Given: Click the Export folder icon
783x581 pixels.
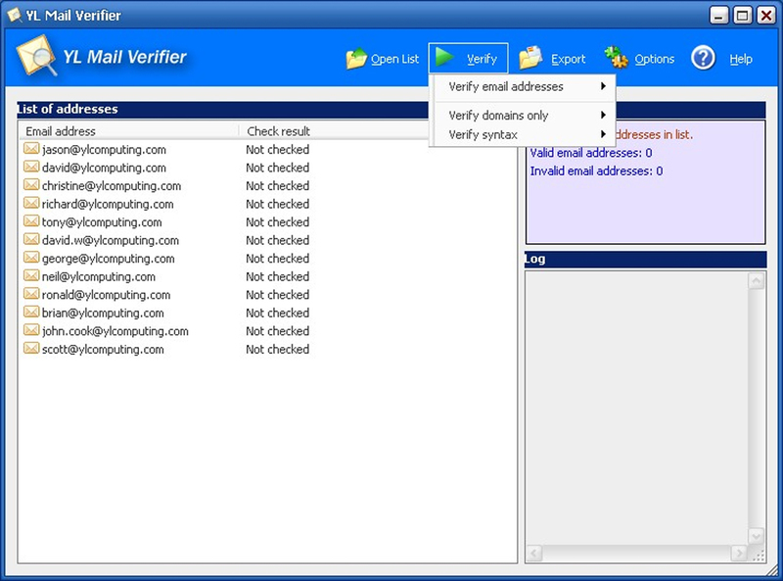Looking at the screenshot, I should point(530,58).
